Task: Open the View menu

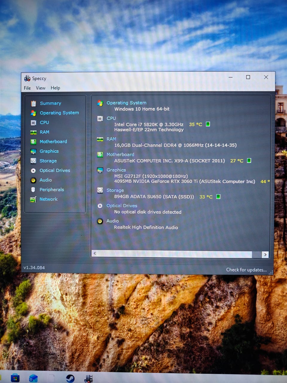Action: [41, 88]
